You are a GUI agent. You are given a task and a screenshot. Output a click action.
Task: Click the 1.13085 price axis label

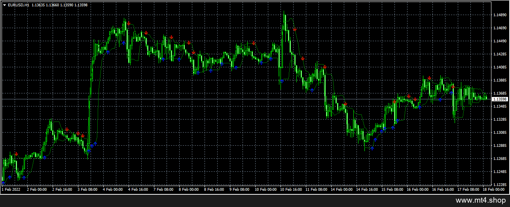point(501,132)
